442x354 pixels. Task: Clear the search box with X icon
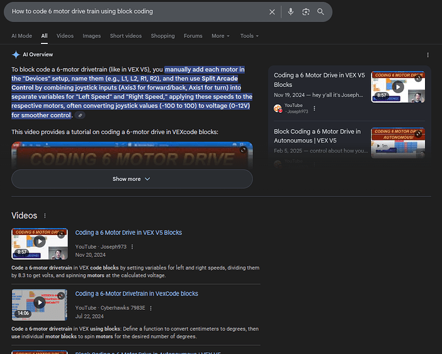[272, 12]
